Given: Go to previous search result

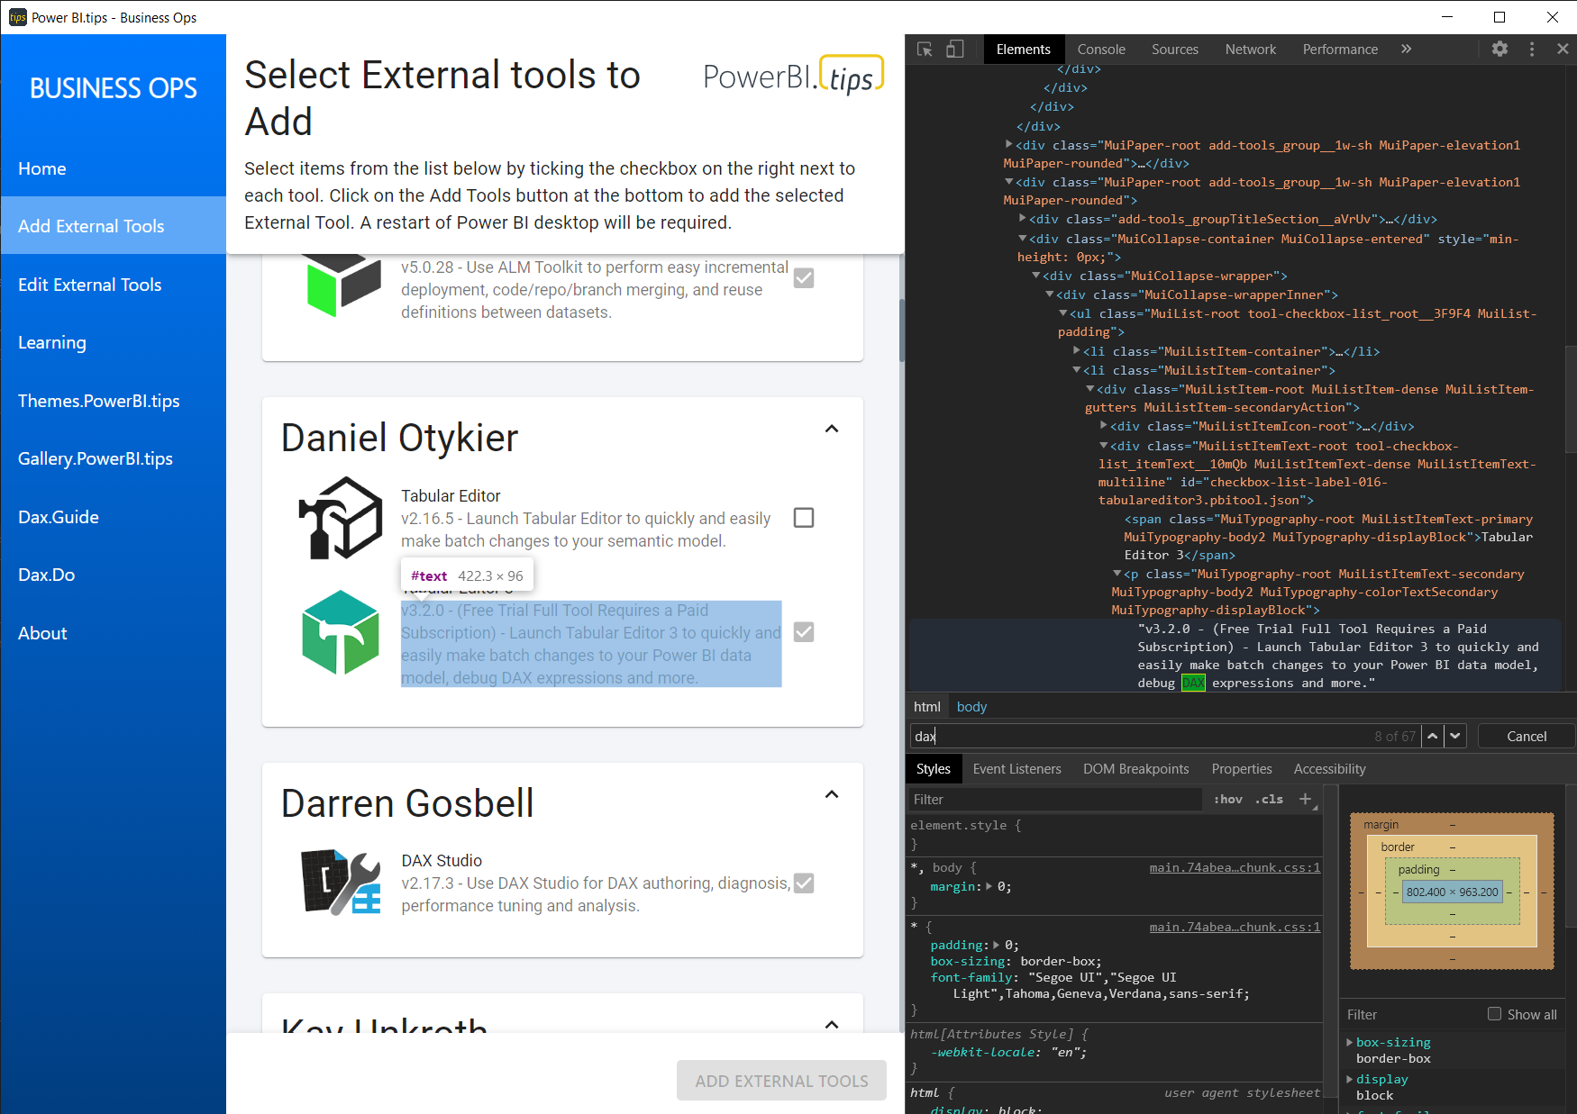Looking at the screenshot, I should point(1433,736).
